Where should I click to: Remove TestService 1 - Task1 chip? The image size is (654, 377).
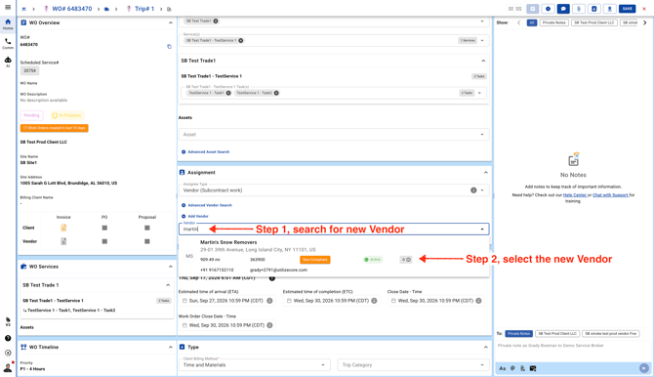click(228, 93)
